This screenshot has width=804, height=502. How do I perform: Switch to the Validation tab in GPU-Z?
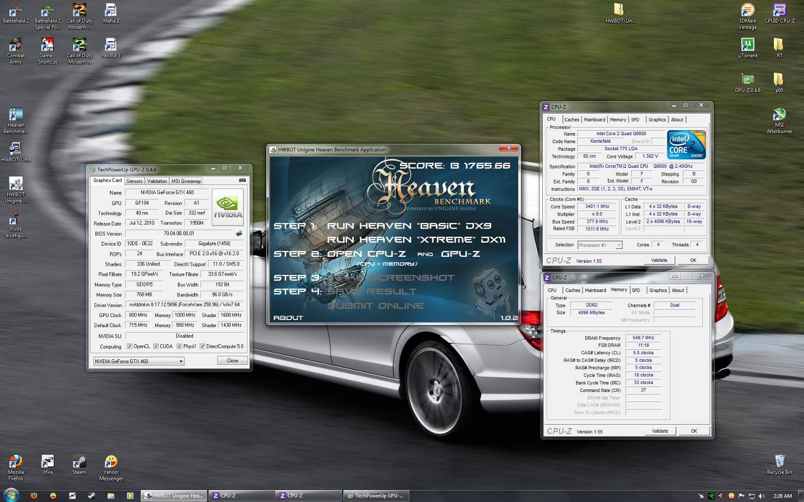point(157,181)
